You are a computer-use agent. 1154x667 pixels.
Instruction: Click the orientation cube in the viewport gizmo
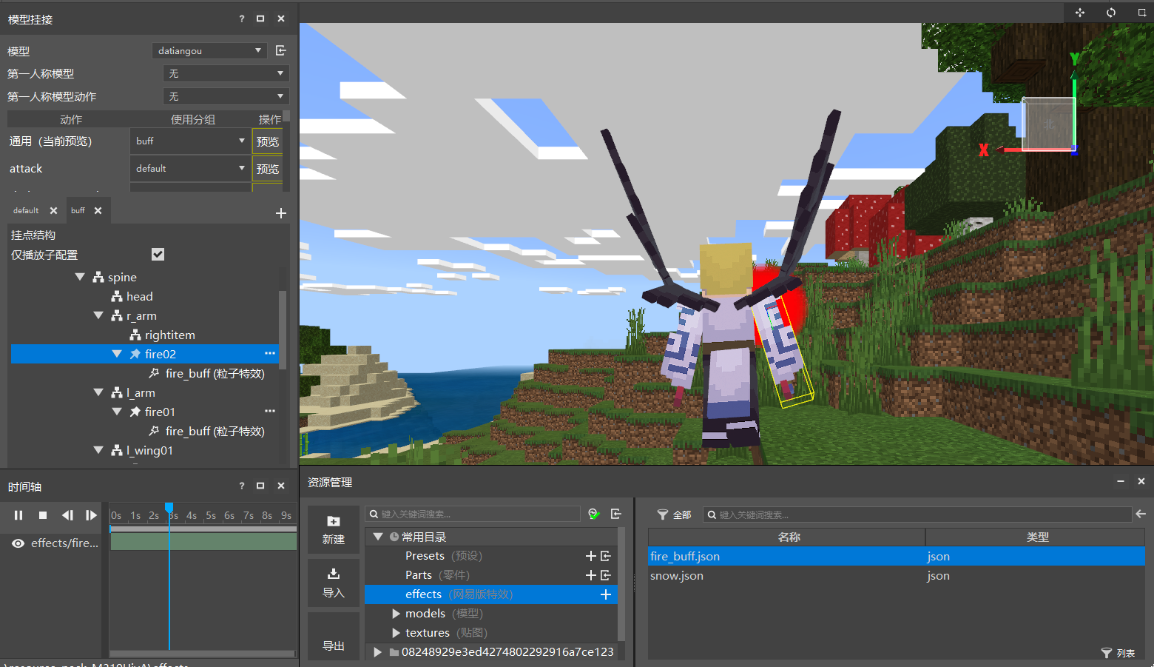point(1048,124)
